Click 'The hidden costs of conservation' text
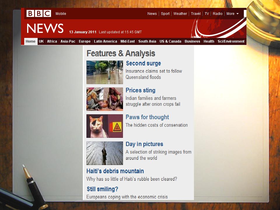 157,125
